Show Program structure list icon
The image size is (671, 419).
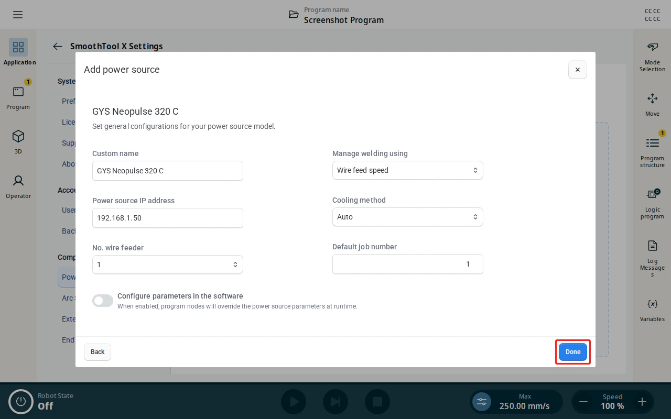pyautogui.click(x=652, y=143)
